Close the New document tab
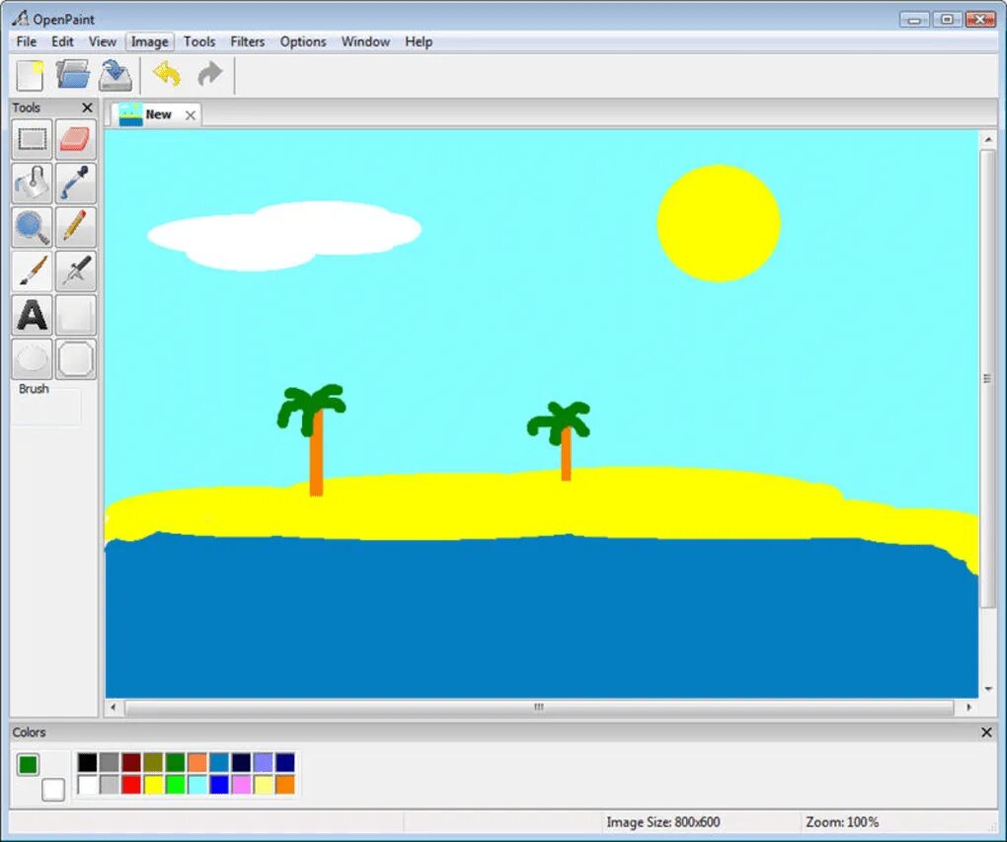Screen dimensions: 1007x842 191,115
